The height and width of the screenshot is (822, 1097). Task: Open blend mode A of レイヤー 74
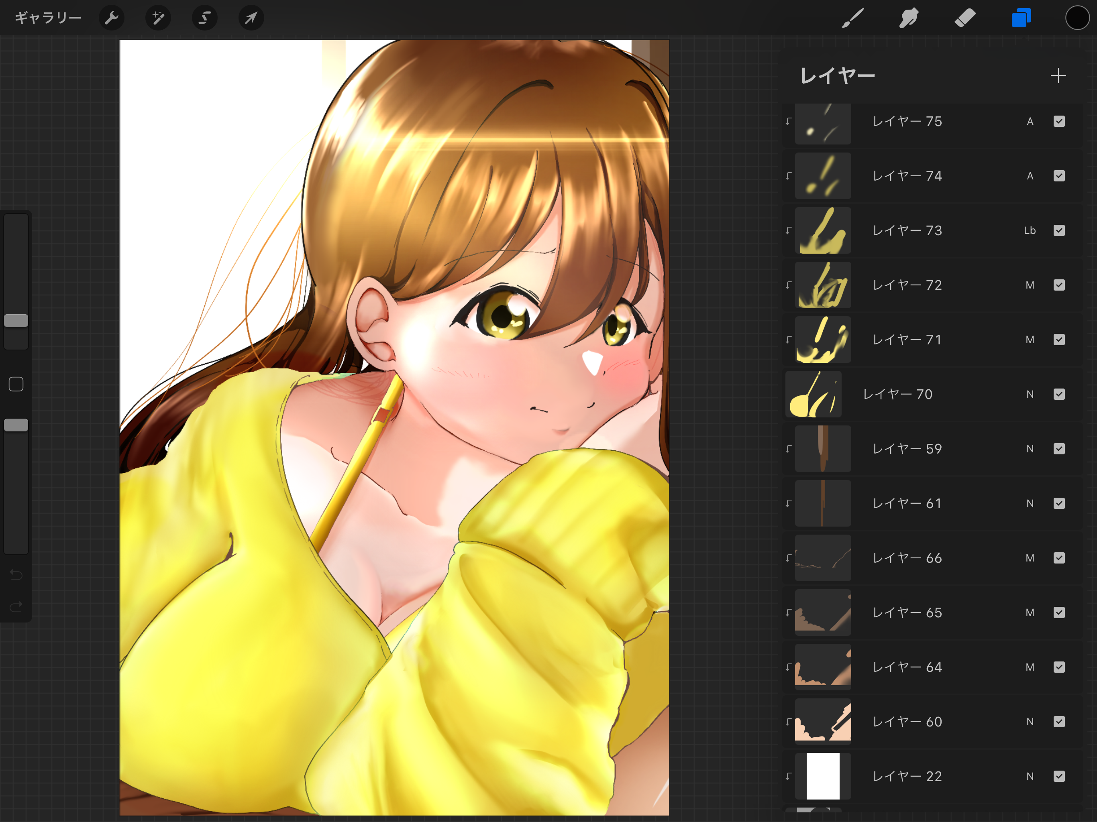click(1030, 176)
